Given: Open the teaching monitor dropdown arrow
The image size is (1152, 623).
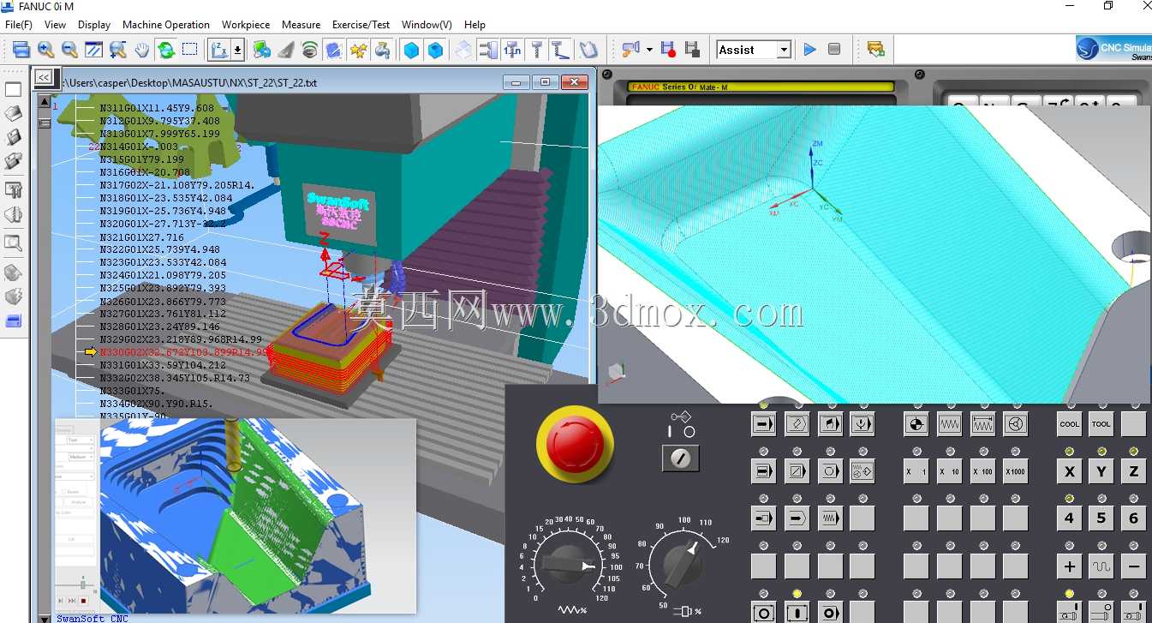Looking at the screenshot, I should click(649, 50).
